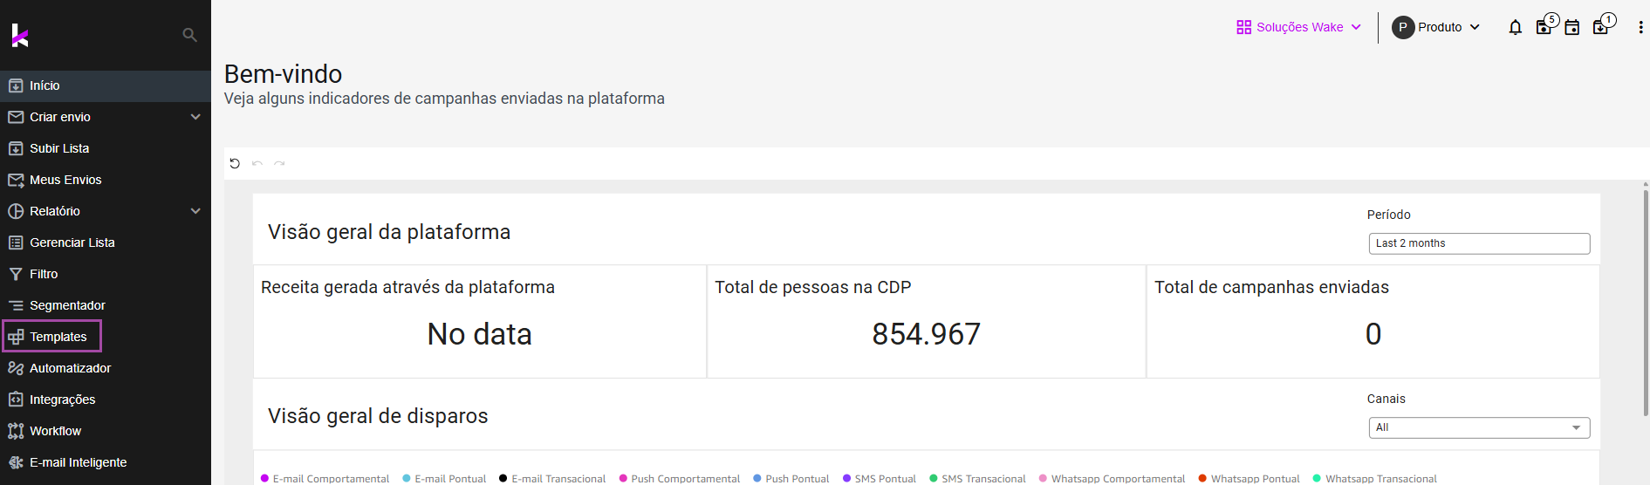Click the Wake logo icon
1650x485 pixels.
20,35
